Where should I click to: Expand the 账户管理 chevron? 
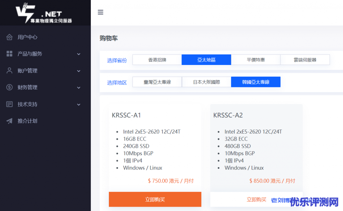click(79, 71)
